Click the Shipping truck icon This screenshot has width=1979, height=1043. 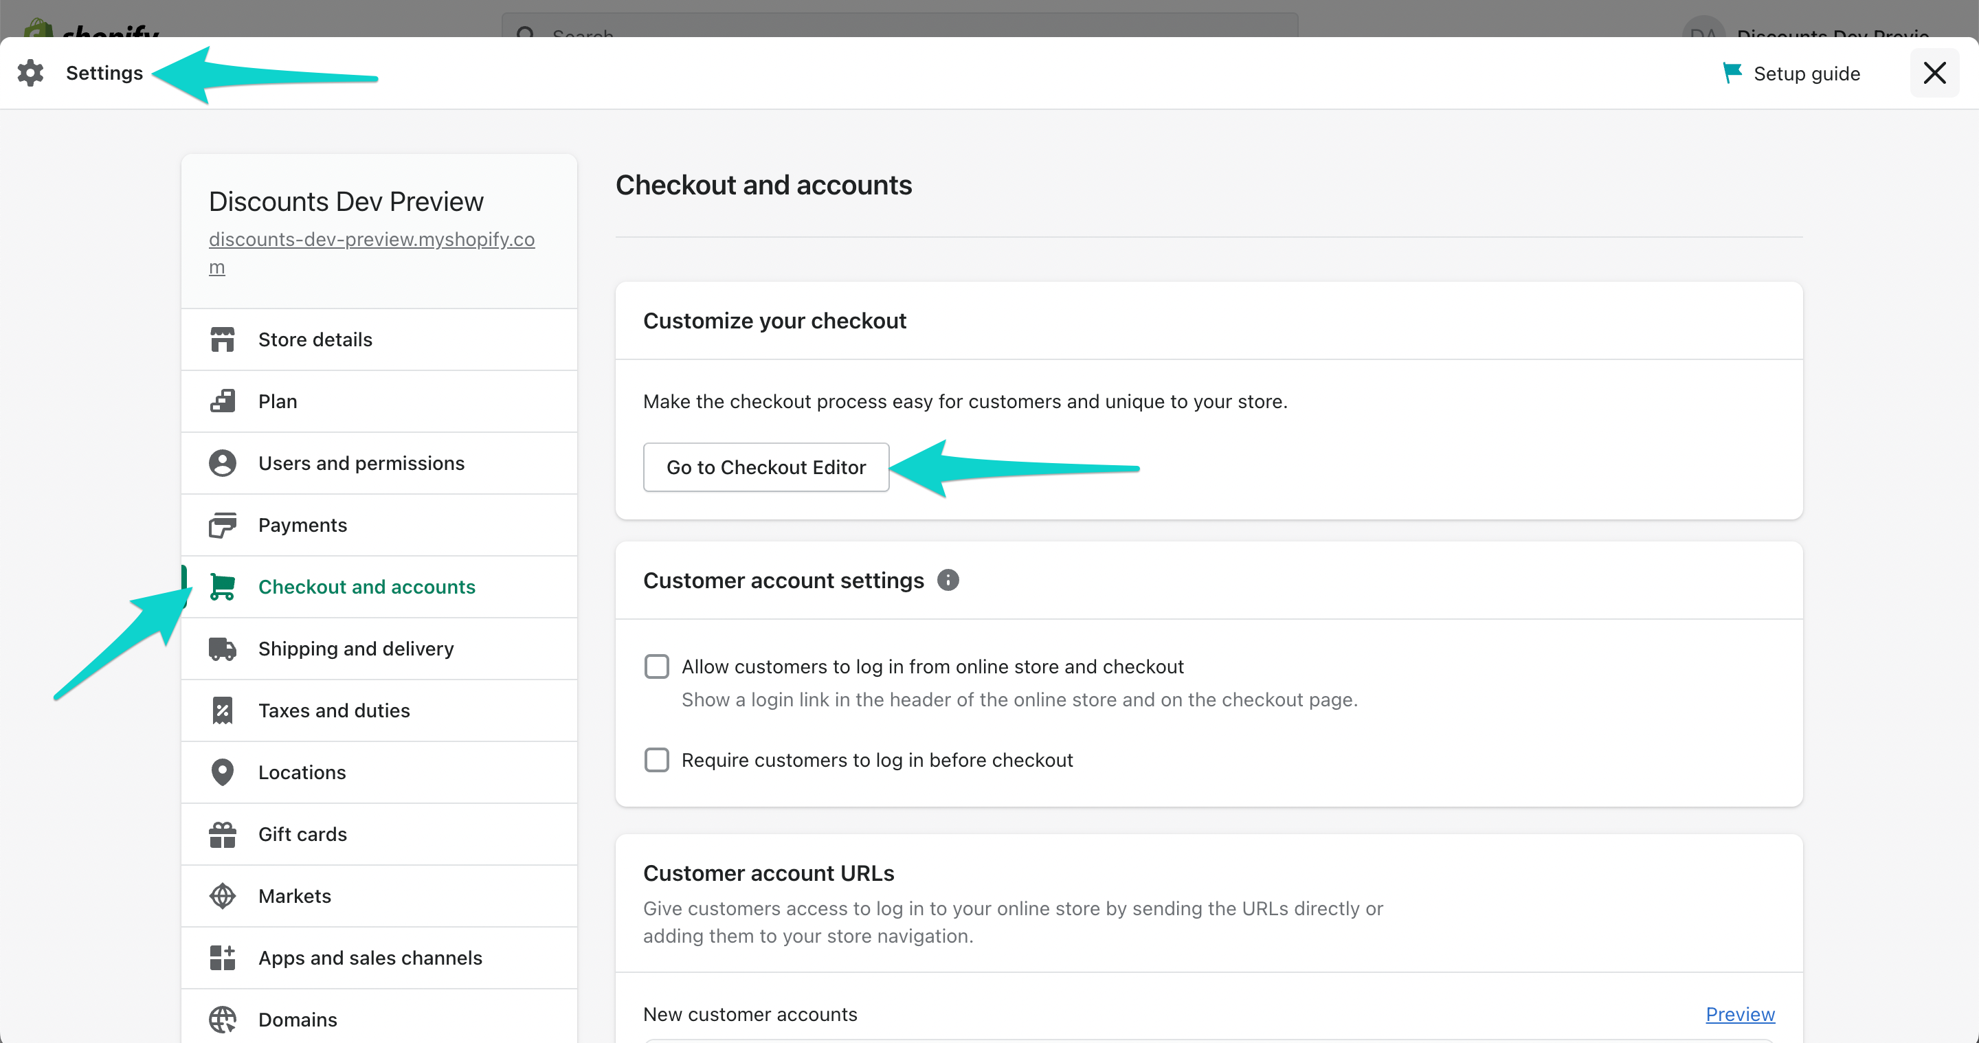click(x=222, y=649)
